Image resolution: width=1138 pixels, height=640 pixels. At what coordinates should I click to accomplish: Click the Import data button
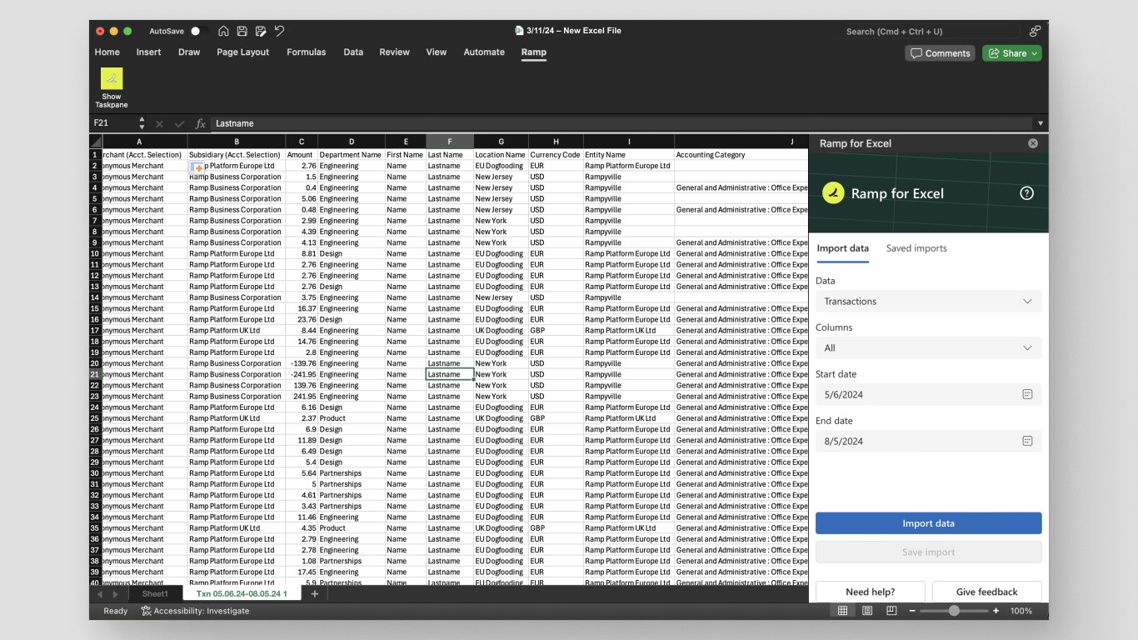[928, 523]
